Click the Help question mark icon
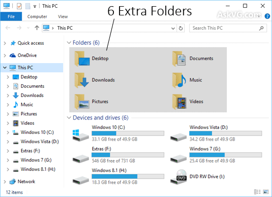272x197 pixels. 267,16
